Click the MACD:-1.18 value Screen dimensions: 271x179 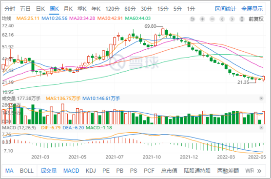point(99,128)
